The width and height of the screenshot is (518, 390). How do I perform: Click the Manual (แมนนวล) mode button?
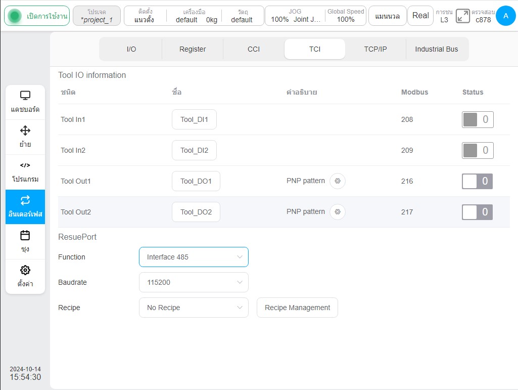pyautogui.click(x=388, y=16)
